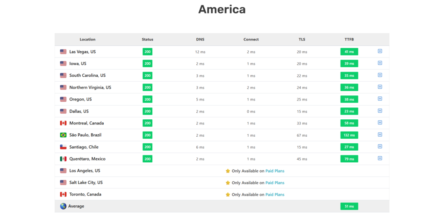Screen dimensions: 437x213
Task: Select the 51 ms average TTFB badge
Action: click(349, 206)
